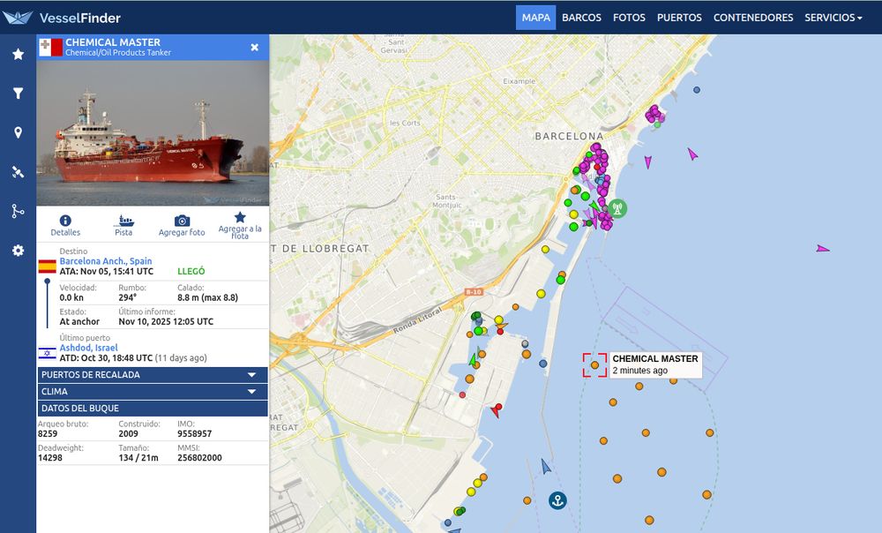Viewport: 882px width, 533px height.
Task: Open the FOTOS menu item
Action: tap(629, 18)
